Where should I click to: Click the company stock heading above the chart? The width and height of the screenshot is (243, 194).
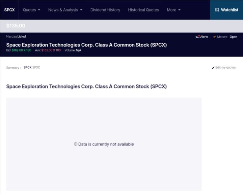tap(86, 86)
